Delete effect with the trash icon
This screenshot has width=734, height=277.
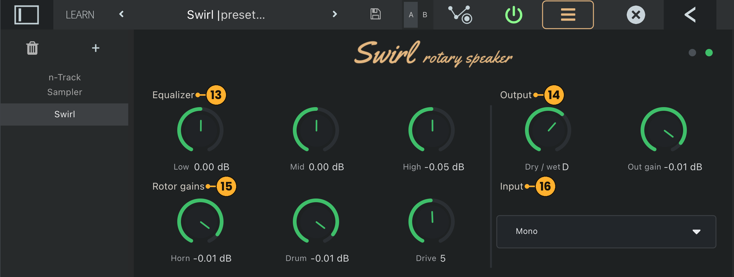click(x=32, y=48)
